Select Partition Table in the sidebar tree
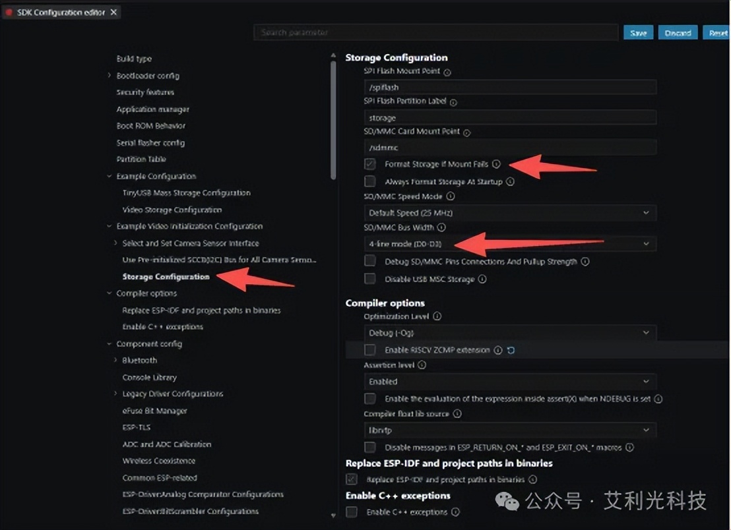This screenshot has width=731, height=530. [141, 160]
